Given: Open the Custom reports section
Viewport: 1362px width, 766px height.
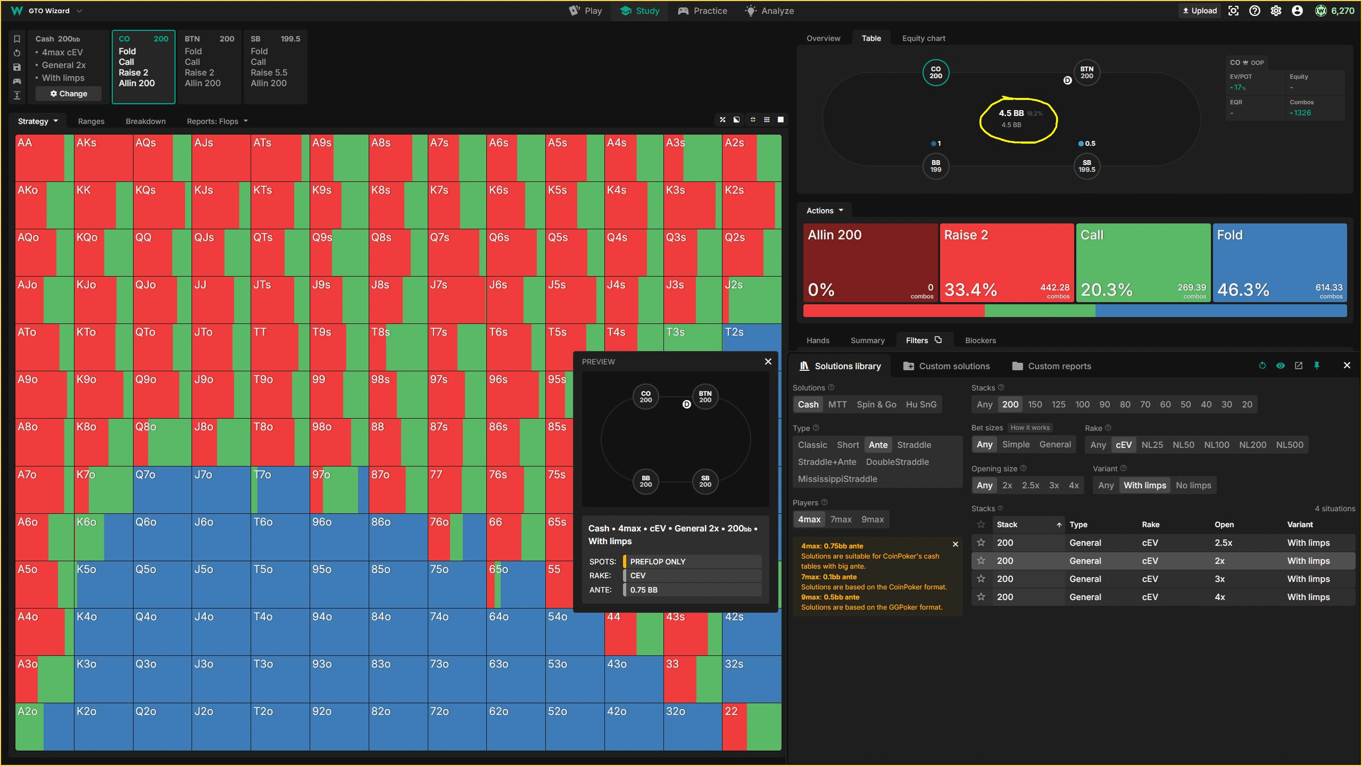Looking at the screenshot, I should 1051,366.
